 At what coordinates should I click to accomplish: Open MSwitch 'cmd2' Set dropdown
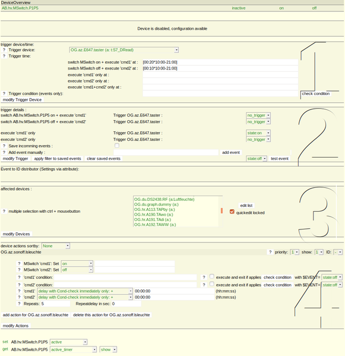77,270
